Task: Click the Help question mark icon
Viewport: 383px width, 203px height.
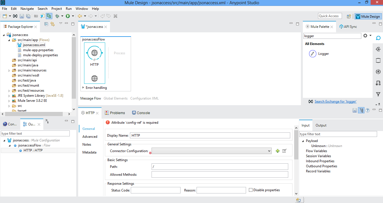Action: coord(368,110)
